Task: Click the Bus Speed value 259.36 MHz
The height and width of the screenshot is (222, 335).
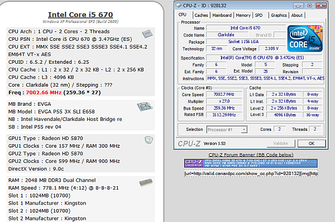Action: point(224,108)
